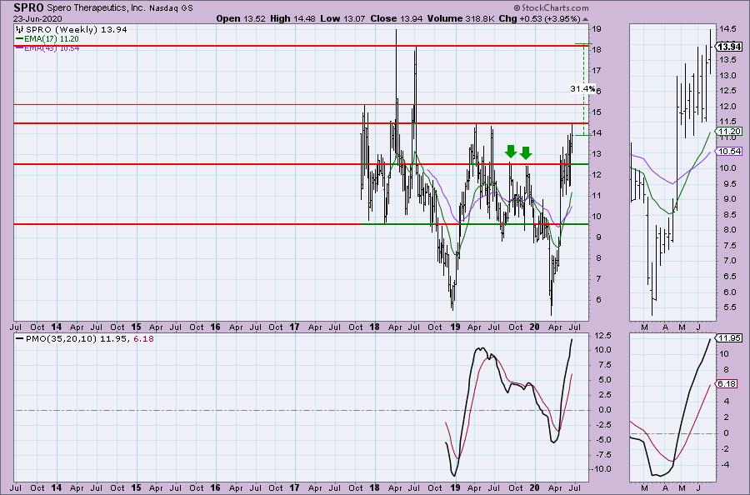Select the Low 13.07 value

(x=342, y=18)
